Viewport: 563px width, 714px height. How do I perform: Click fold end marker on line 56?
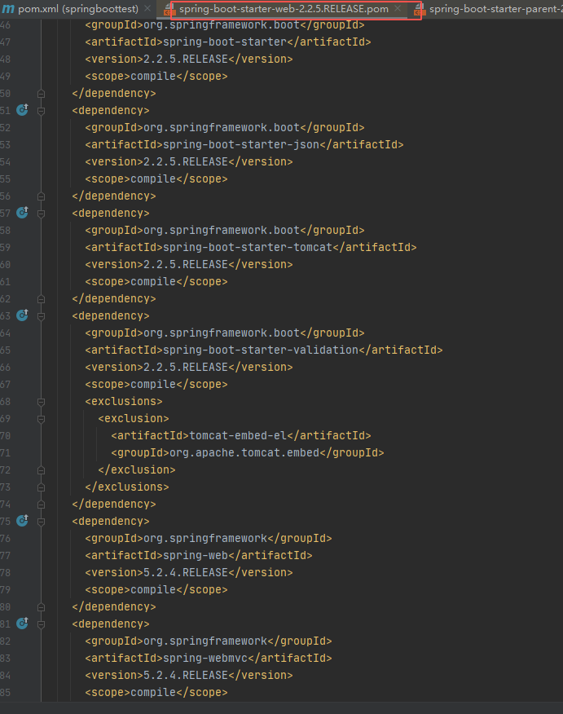point(41,196)
